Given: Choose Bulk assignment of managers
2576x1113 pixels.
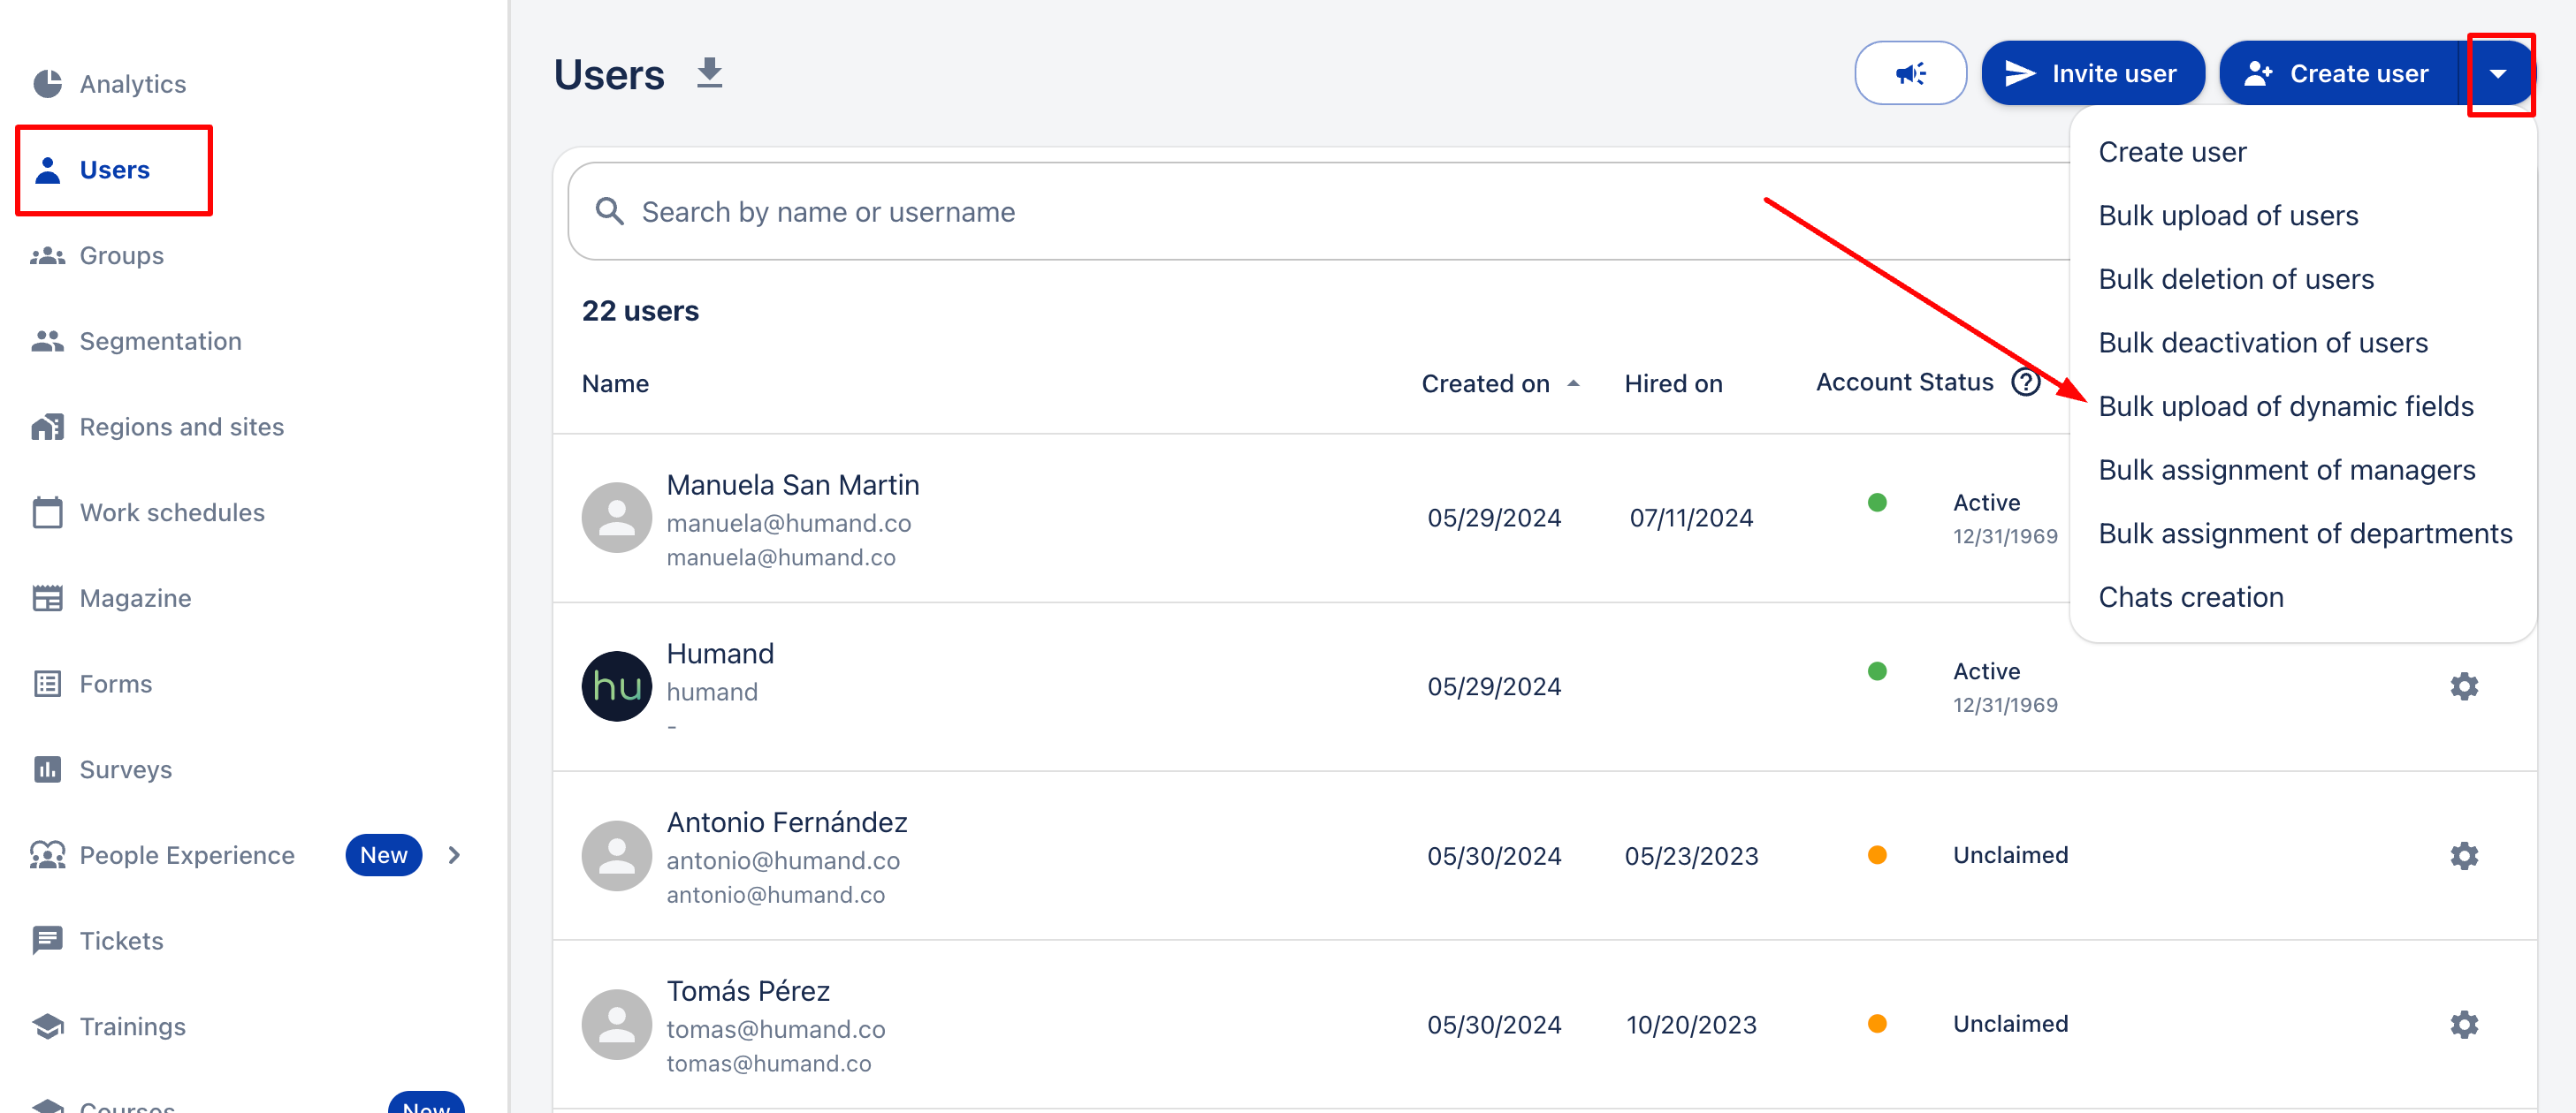Looking at the screenshot, I should pyautogui.click(x=2286, y=470).
